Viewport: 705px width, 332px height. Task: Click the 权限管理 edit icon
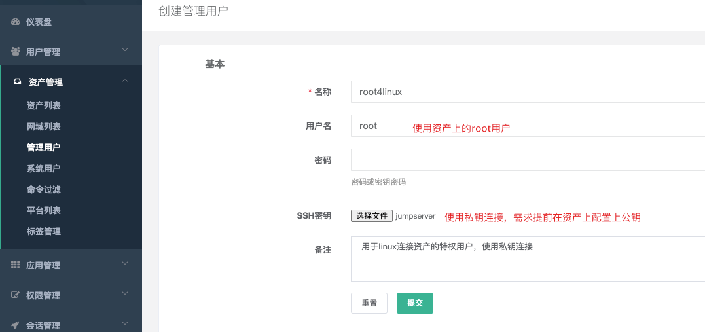15,295
